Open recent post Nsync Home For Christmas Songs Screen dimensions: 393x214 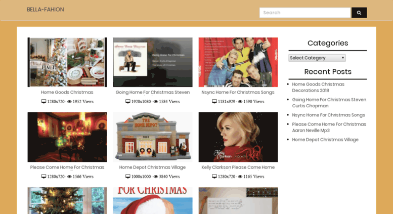(x=328, y=115)
